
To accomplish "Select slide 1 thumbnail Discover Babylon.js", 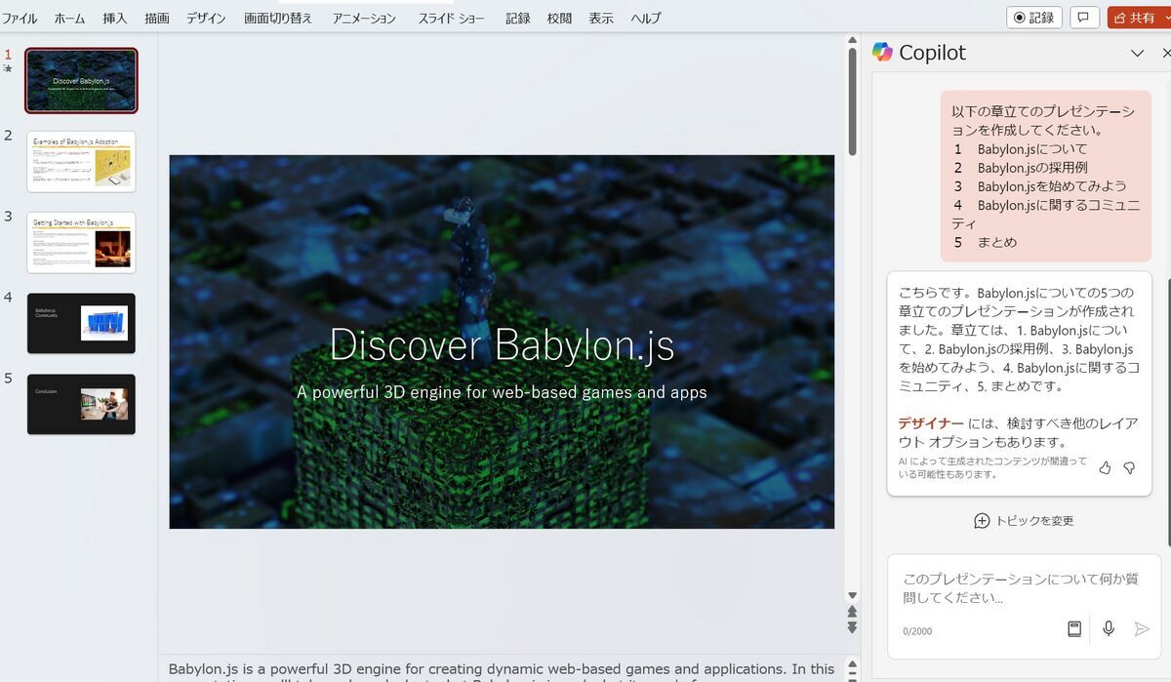I will (x=81, y=81).
